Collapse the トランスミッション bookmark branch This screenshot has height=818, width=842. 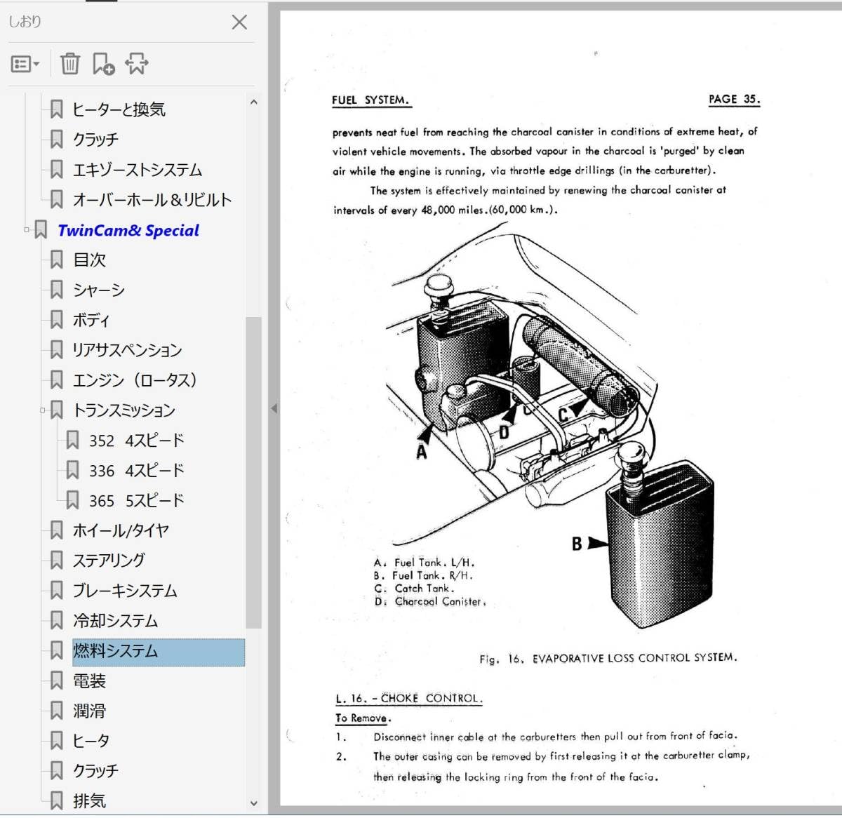43,410
